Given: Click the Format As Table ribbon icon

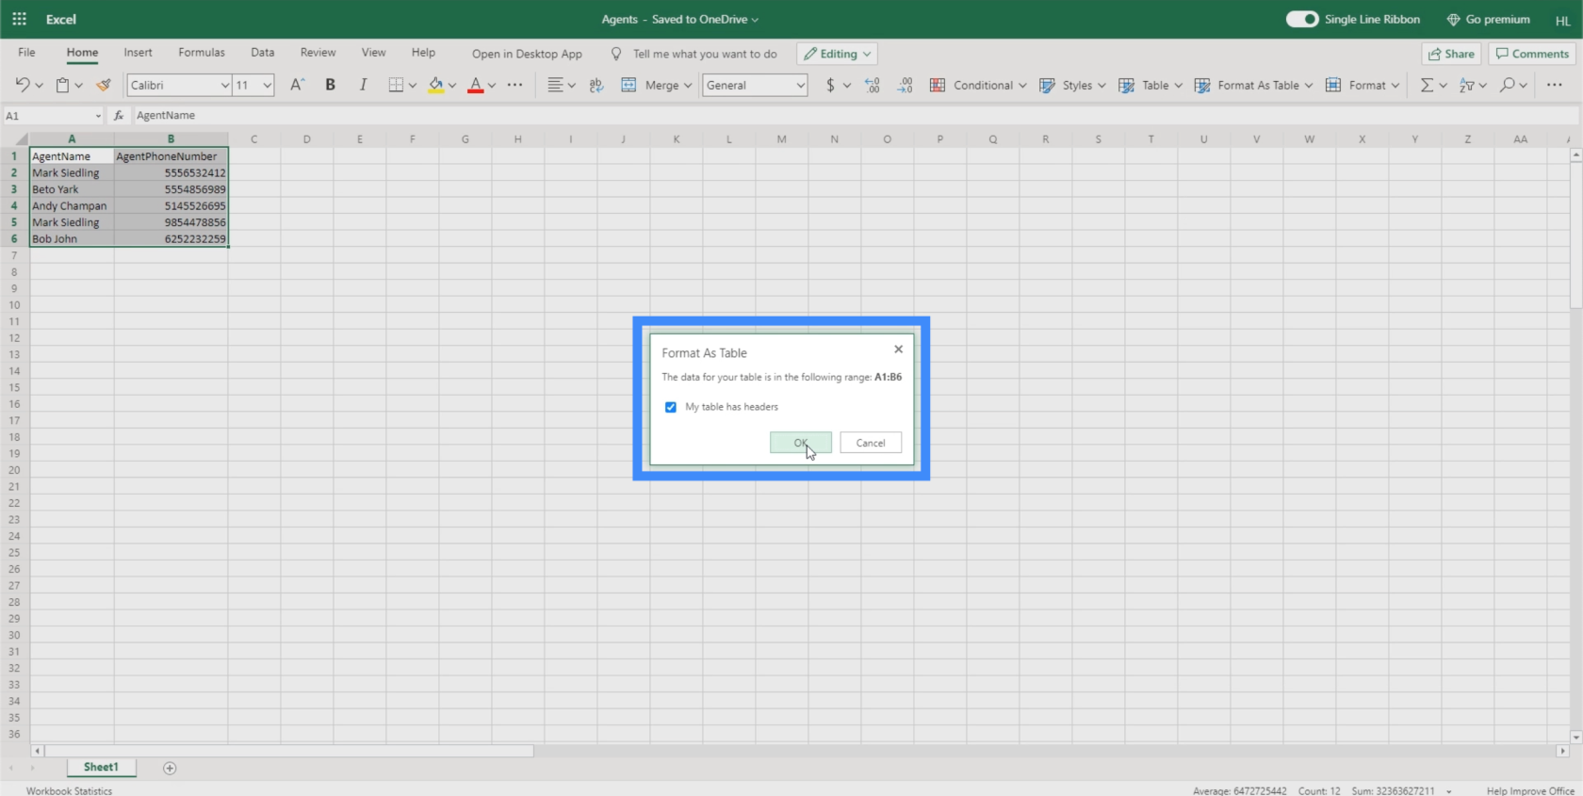Looking at the screenshot, I should [1202, 85].
